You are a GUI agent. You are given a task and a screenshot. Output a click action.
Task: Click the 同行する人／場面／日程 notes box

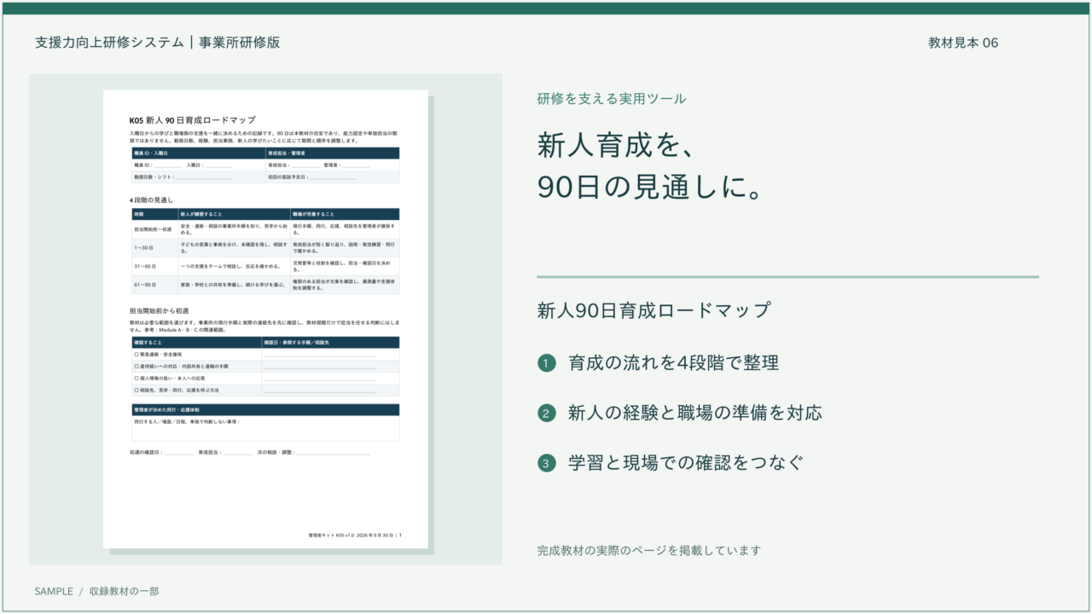[264, 428]
